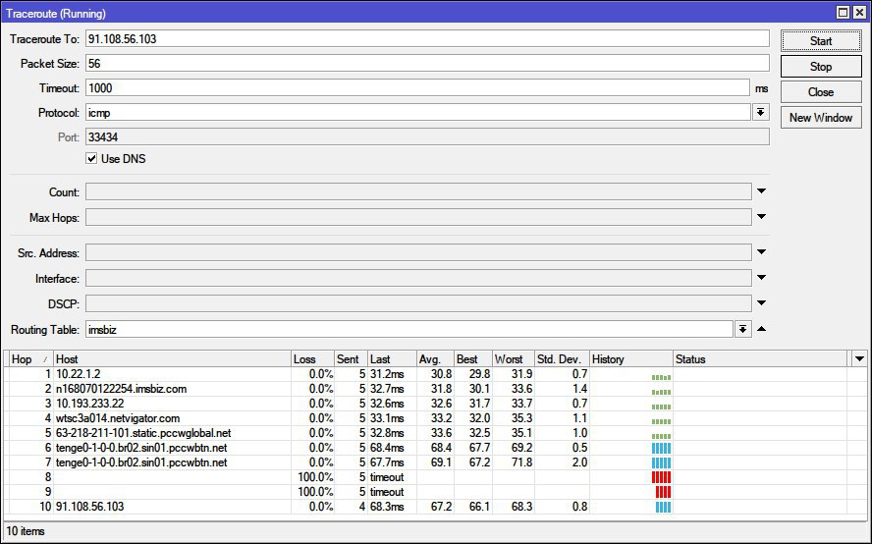Open traceroute in New Window

pyautogui.click(x=821, y=118)
